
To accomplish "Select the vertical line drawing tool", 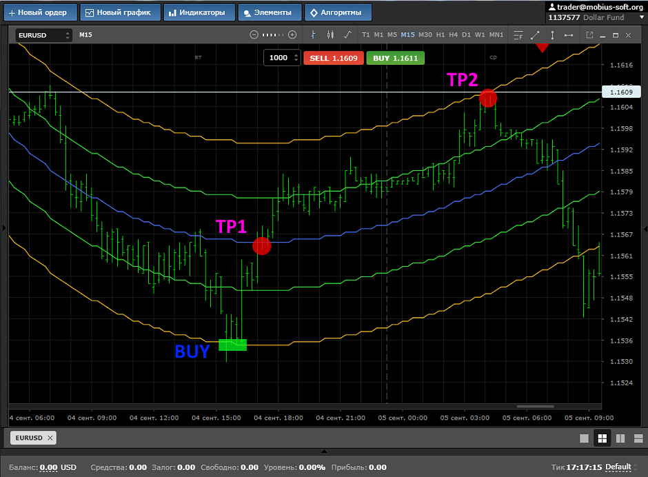I will tap(551, 34).
